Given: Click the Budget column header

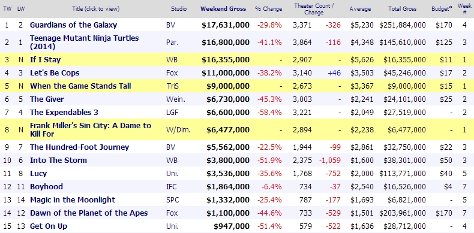Looking at the screenshot, I should (x=442, y=9).
